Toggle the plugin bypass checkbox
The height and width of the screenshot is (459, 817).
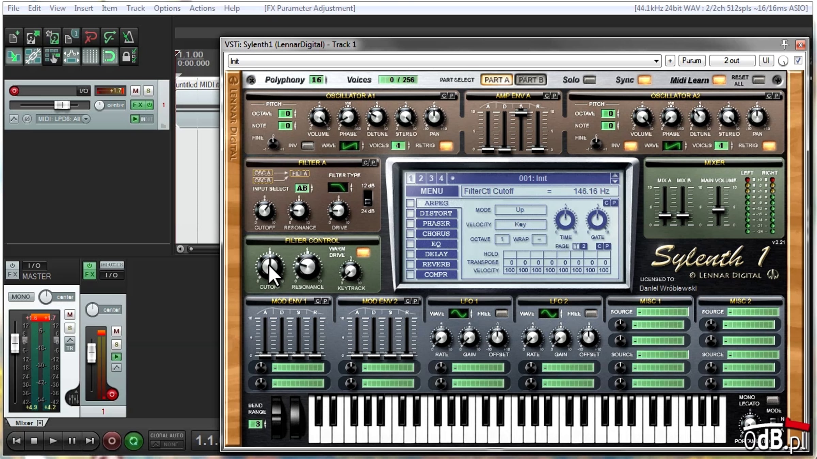pos(798,61)
